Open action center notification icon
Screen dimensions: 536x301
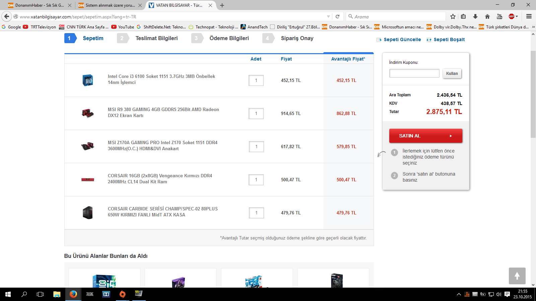tap(507, 294)
